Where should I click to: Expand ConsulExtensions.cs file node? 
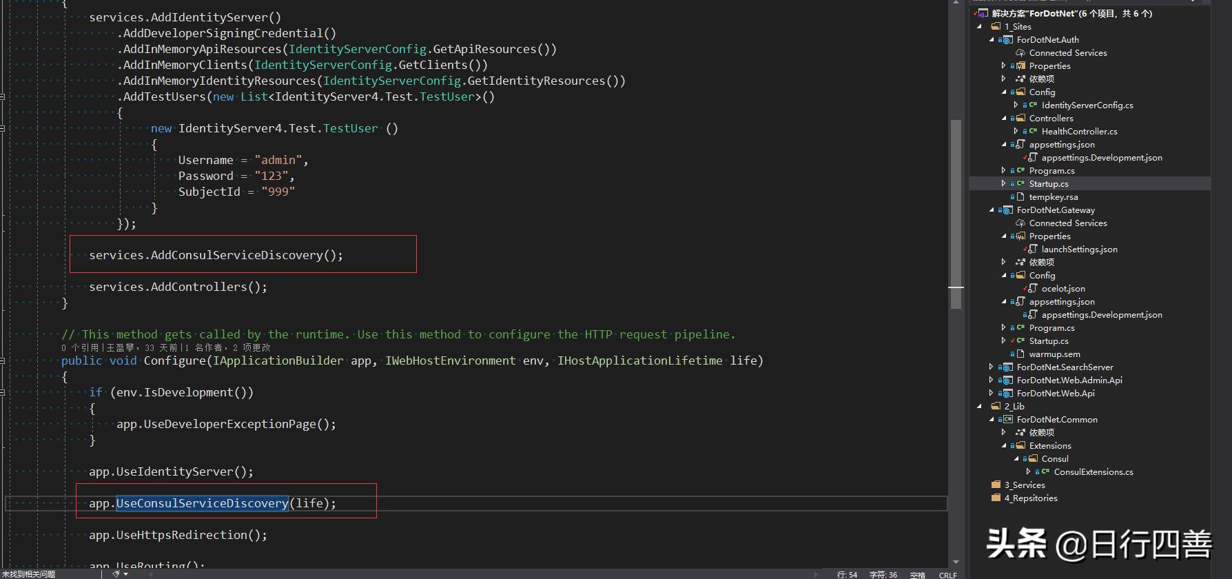pyautogui.click(x=1029, y=472)
